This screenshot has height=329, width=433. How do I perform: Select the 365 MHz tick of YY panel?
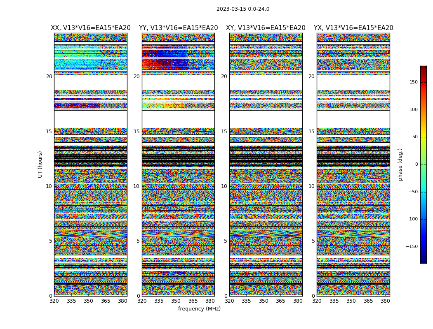point(193,301)
